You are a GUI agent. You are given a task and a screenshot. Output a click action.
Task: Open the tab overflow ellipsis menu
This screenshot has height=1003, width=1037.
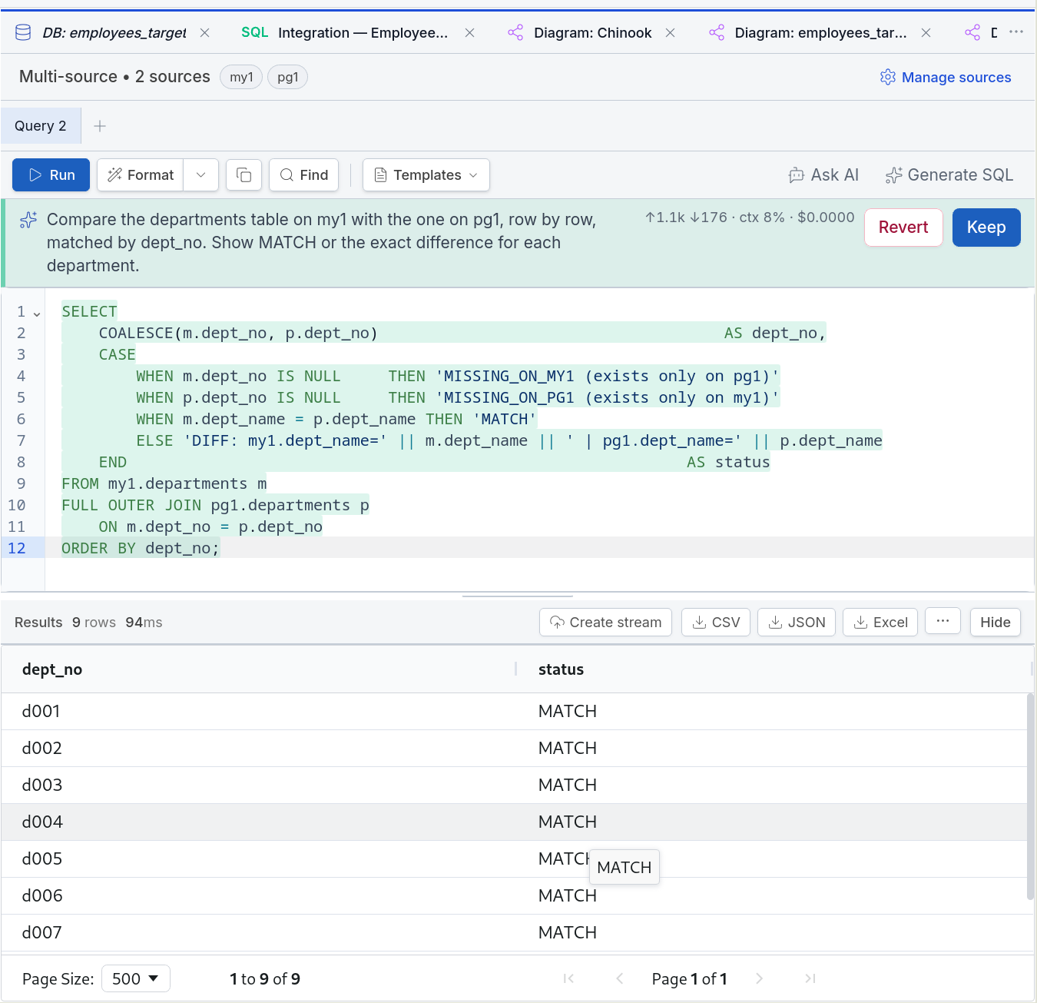(1016, 32)
